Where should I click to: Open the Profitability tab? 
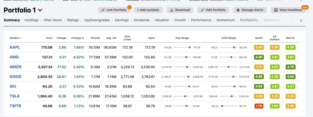[249, 20]
